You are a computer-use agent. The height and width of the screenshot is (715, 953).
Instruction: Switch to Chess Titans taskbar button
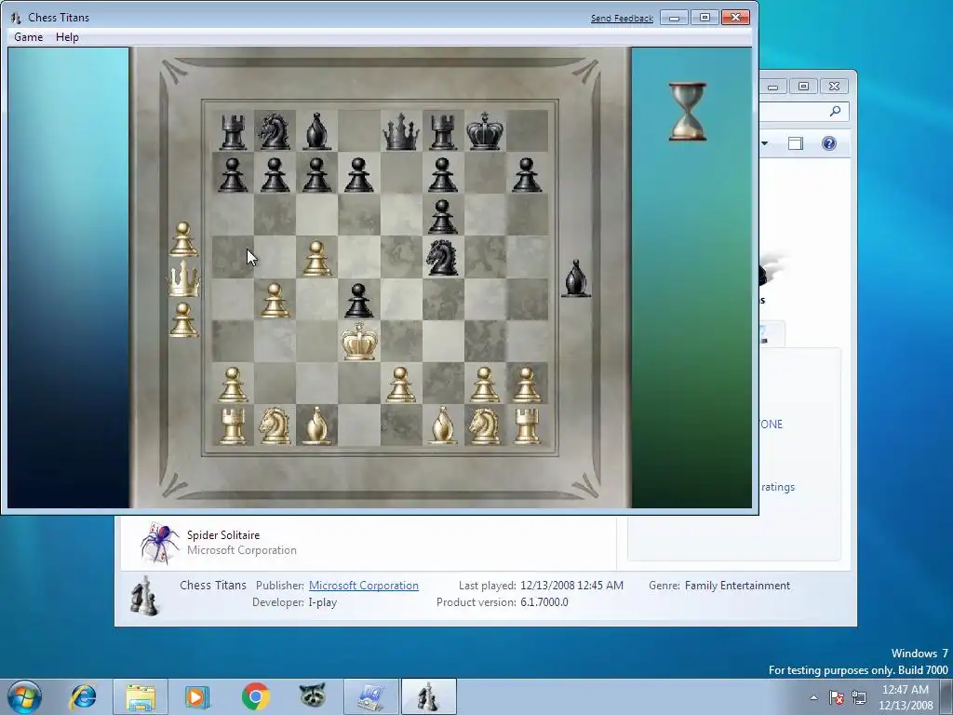coord(428,696)
